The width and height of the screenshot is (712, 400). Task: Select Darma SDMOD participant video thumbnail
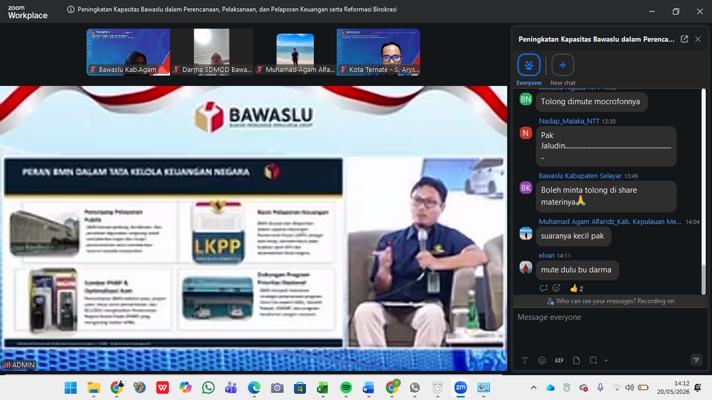(x=212, y=52)
